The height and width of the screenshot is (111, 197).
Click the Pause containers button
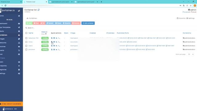pos(58,23)
